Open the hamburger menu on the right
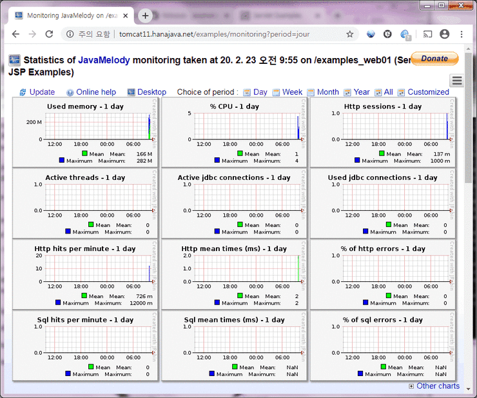Screen dimensions: 477x398 (457, 80)
